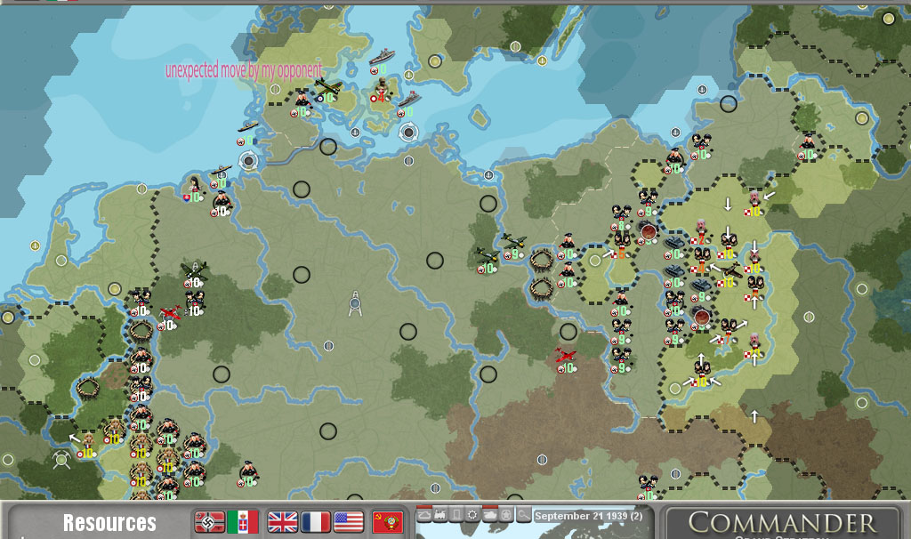
Task: Select the Polish aircraft unit
Action: (x=730, y=275)
